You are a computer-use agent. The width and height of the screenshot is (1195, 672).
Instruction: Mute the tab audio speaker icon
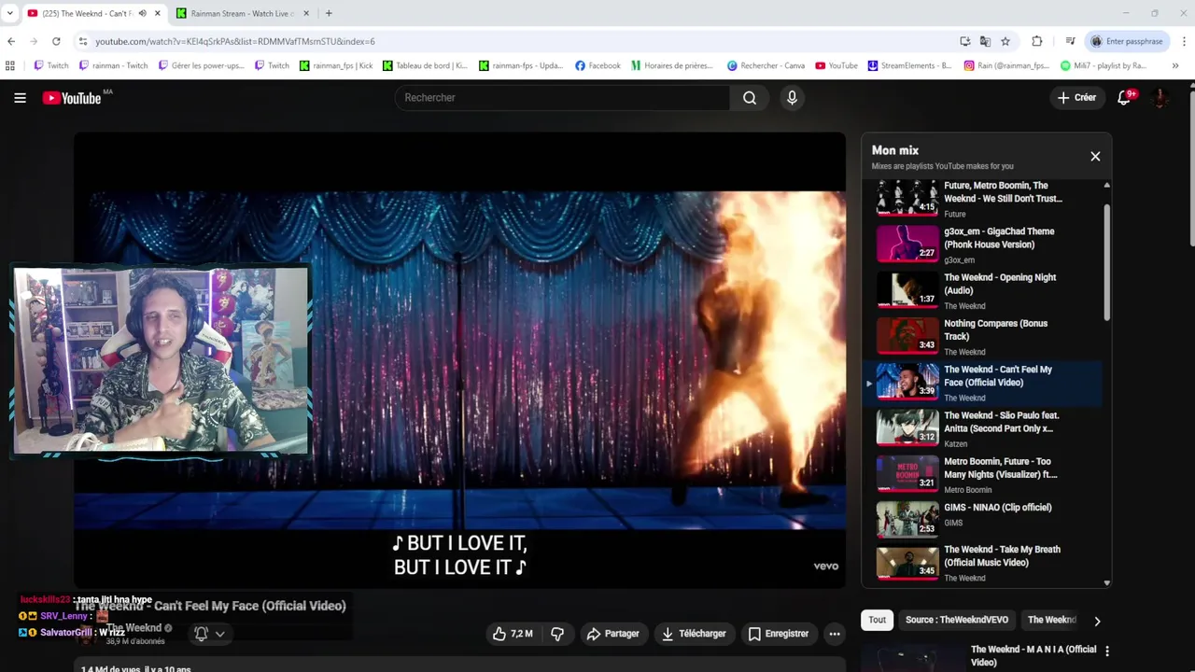pyautogui.click(x=142, y=13)
